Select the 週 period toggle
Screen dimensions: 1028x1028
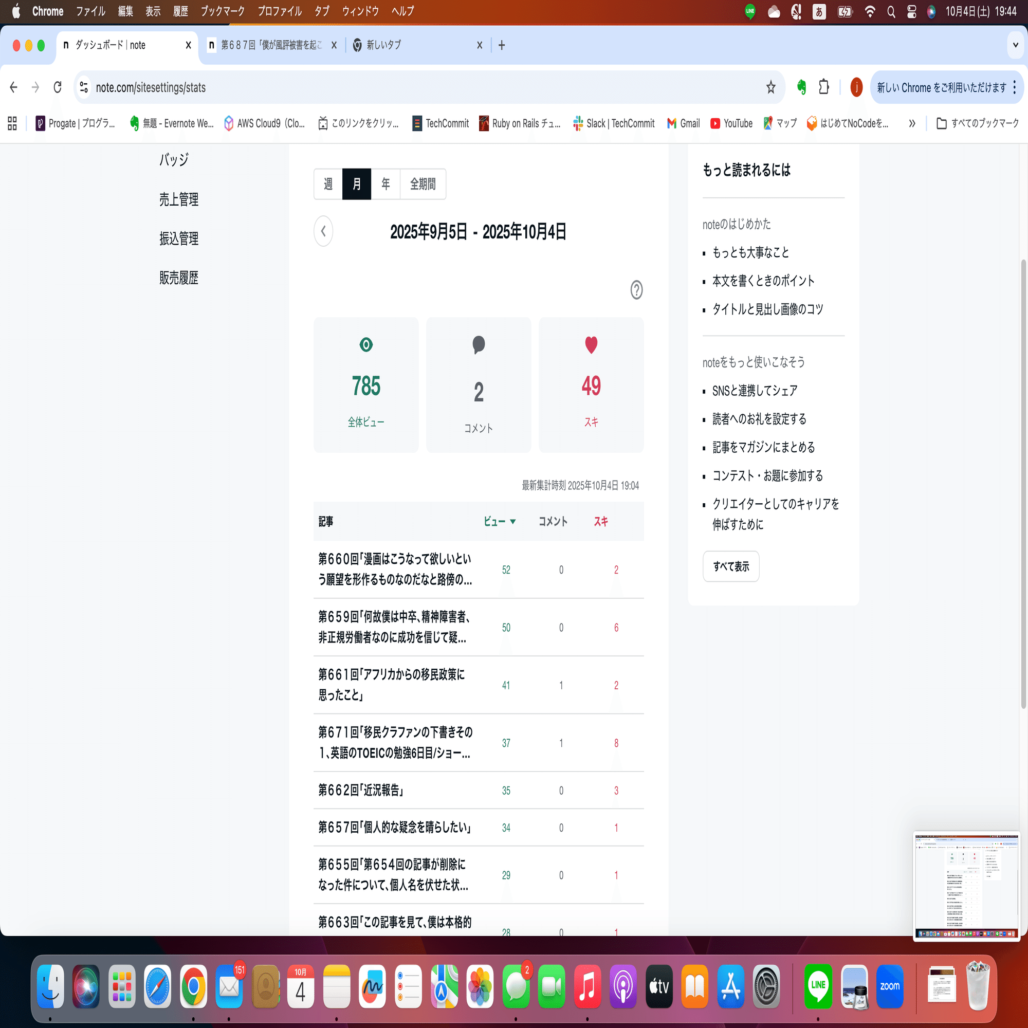click(x=328, y=184)
